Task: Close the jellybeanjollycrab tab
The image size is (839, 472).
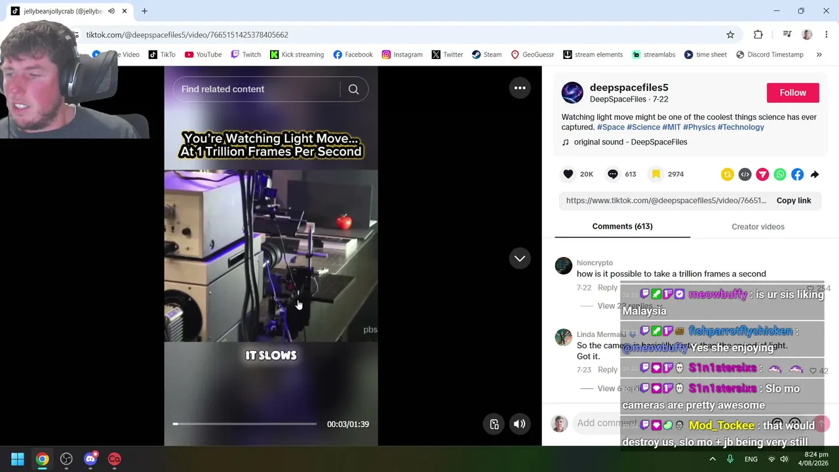Action: [x=125, y=11]
